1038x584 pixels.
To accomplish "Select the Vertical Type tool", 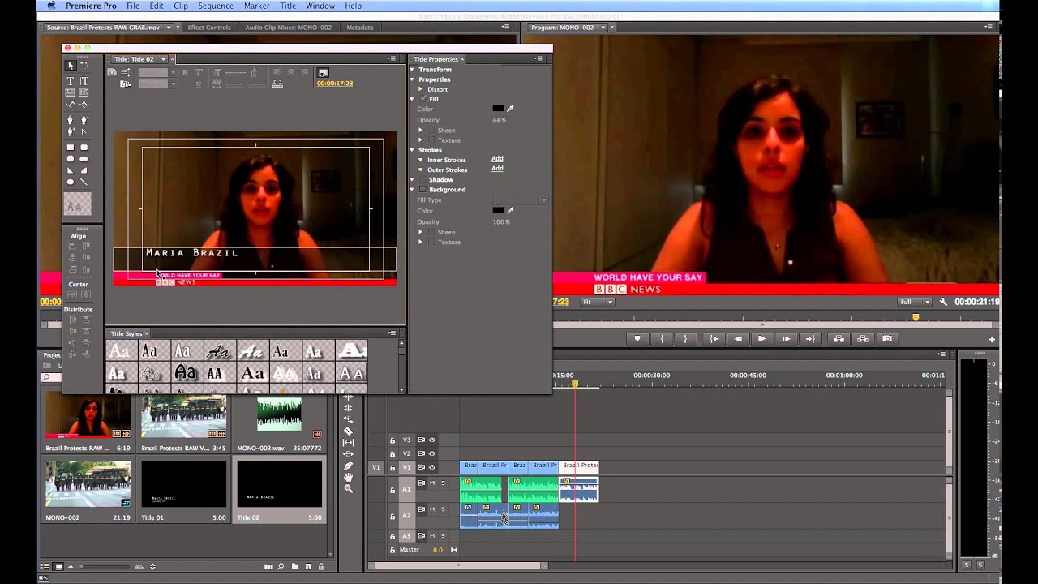I will tap(84, 81).
